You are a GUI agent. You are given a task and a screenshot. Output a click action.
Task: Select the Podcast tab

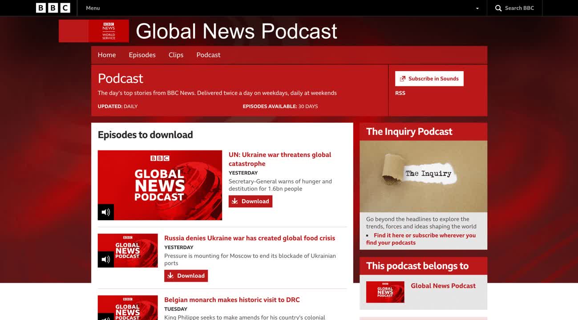(208, 55)
